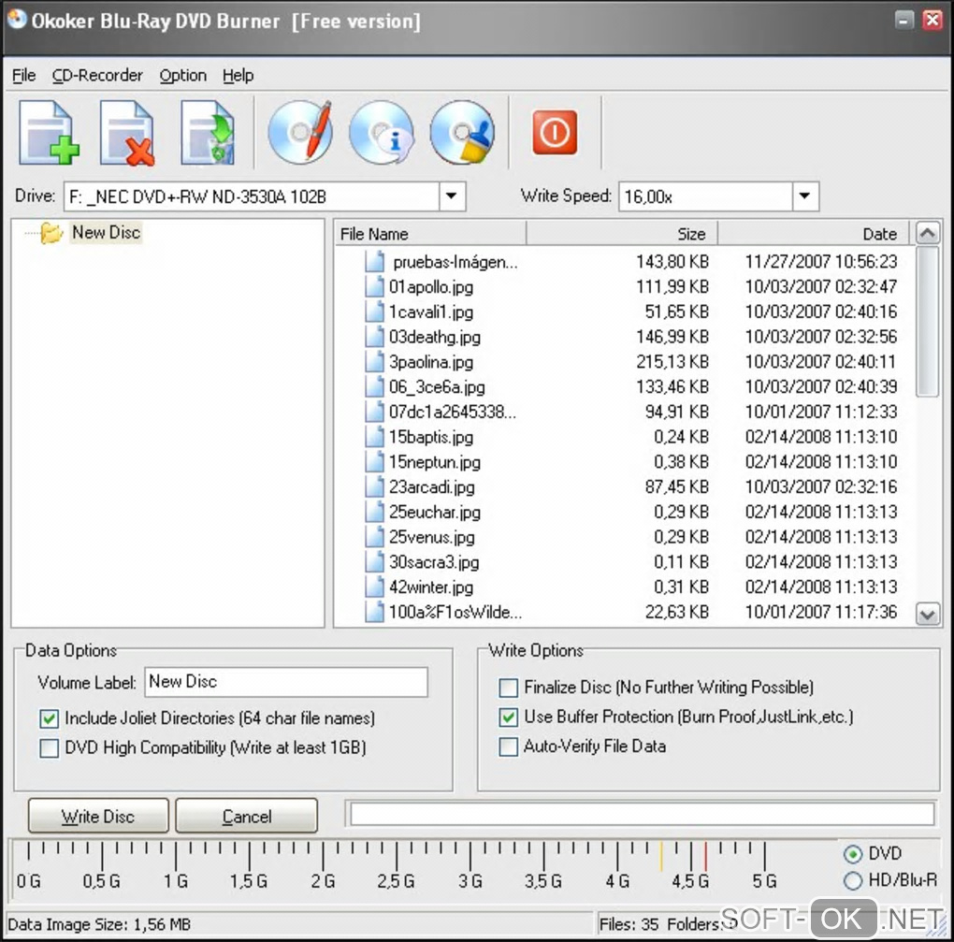Select the New Disc folder in tree
Viewport: 954px width, 942px height.
click(x=106, y=233)
